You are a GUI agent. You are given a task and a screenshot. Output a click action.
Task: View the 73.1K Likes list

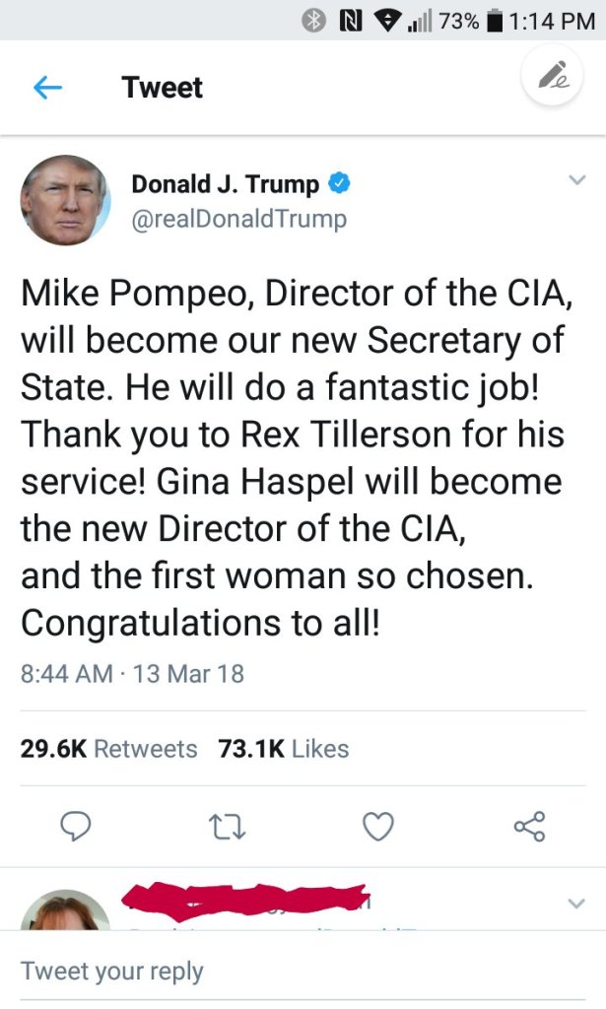284,749
